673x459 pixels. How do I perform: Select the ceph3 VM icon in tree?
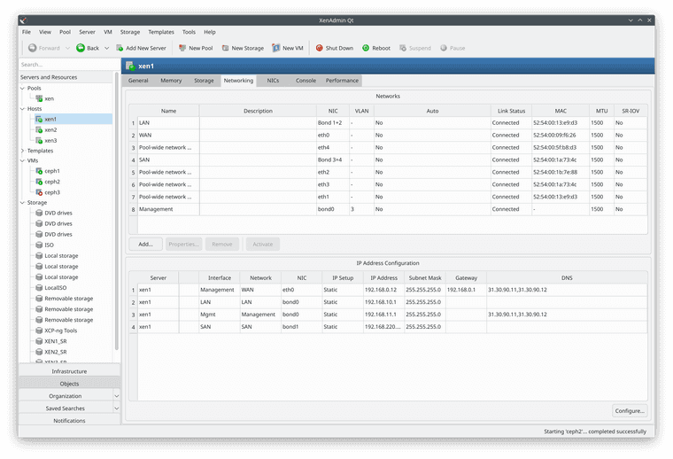coord(39,192)
